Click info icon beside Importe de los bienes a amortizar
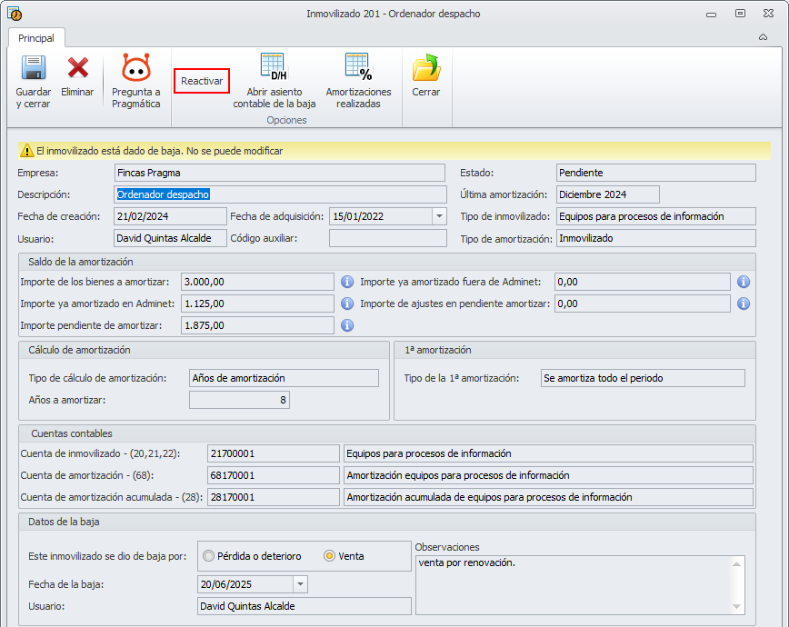 pyautogui.click(x=347, y=282)
